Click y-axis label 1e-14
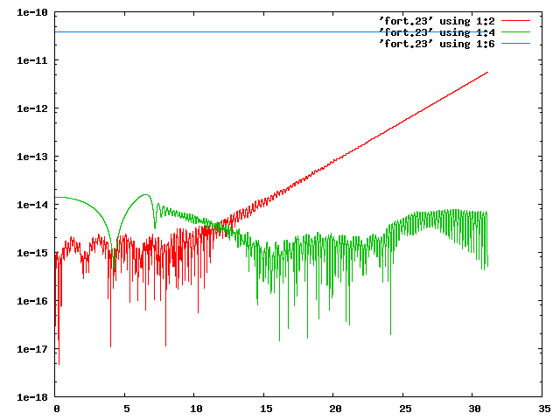The image size is (560, 420). tap(32, 205)
